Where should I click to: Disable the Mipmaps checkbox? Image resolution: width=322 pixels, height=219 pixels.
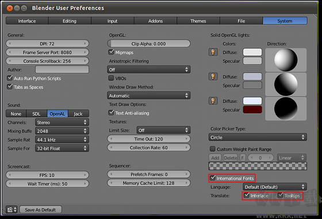click(111, 52)
